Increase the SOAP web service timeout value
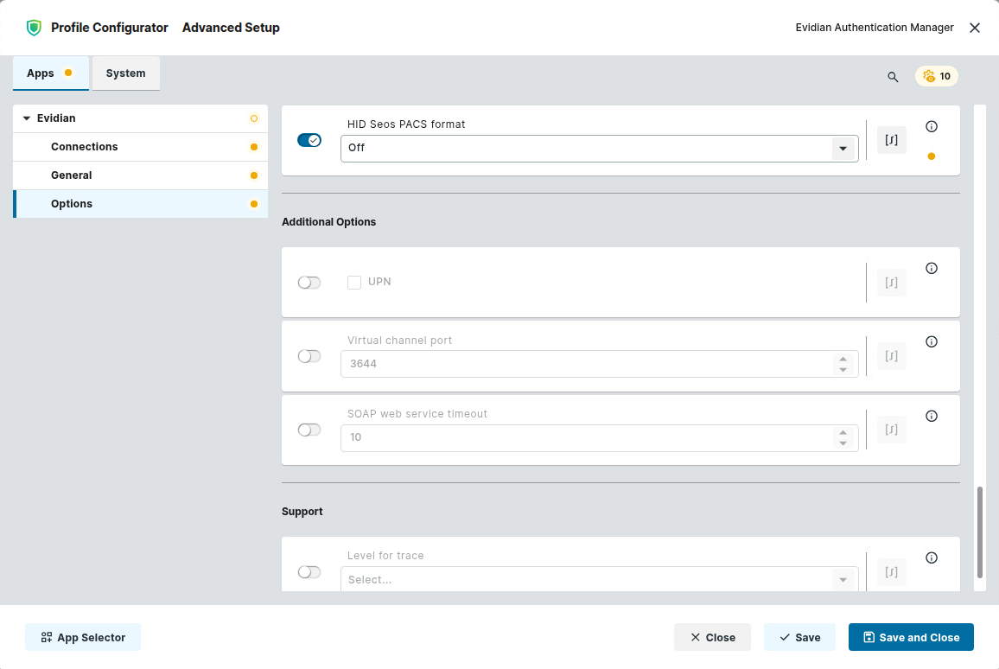Image resolution: width=999 pixels, height=669 pixels. [x=843, y=433]
